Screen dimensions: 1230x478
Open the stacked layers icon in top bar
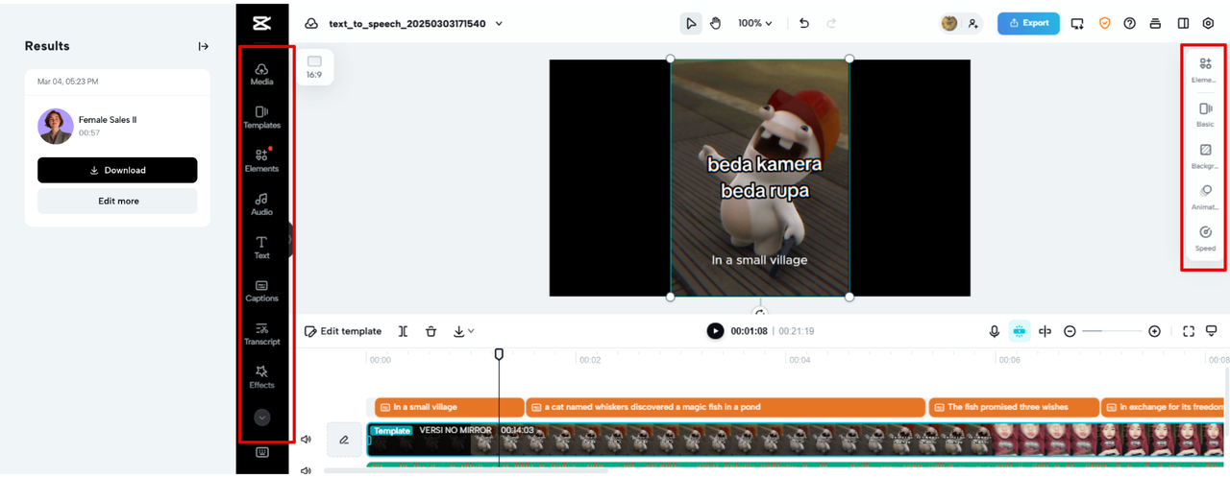[x=1156, y=23]
